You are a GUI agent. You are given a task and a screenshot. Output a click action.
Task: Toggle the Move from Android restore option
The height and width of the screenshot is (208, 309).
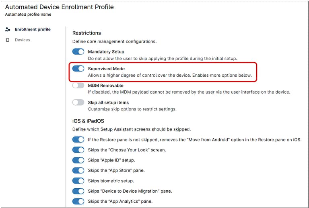pyautogui.click(x=78, y=140)
